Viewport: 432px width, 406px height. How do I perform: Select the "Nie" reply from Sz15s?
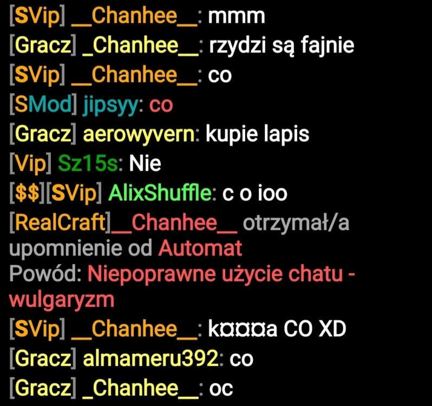tap(145, 163)
